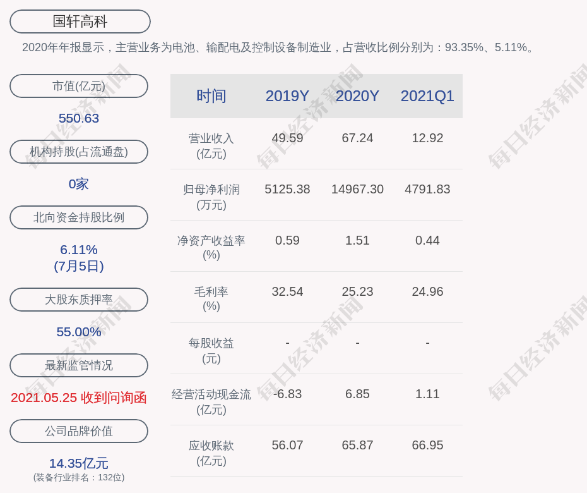The width and height of the screenshot is (587, 493).
Task: Open the 最新监管情况 label pill
Action: point(79,365)
